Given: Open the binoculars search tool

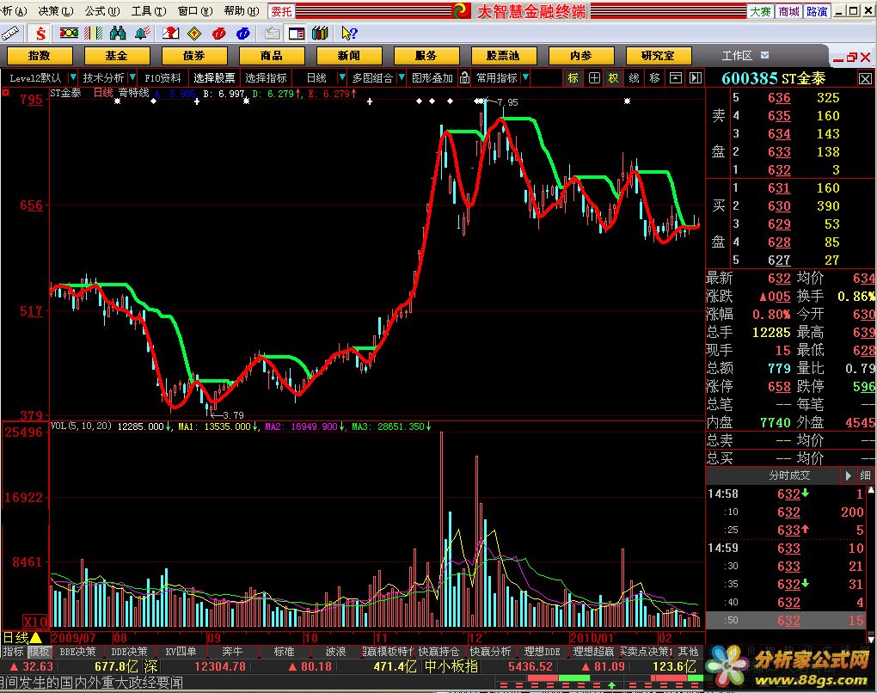Looking at the screenshot, I should tap(118, 34).
